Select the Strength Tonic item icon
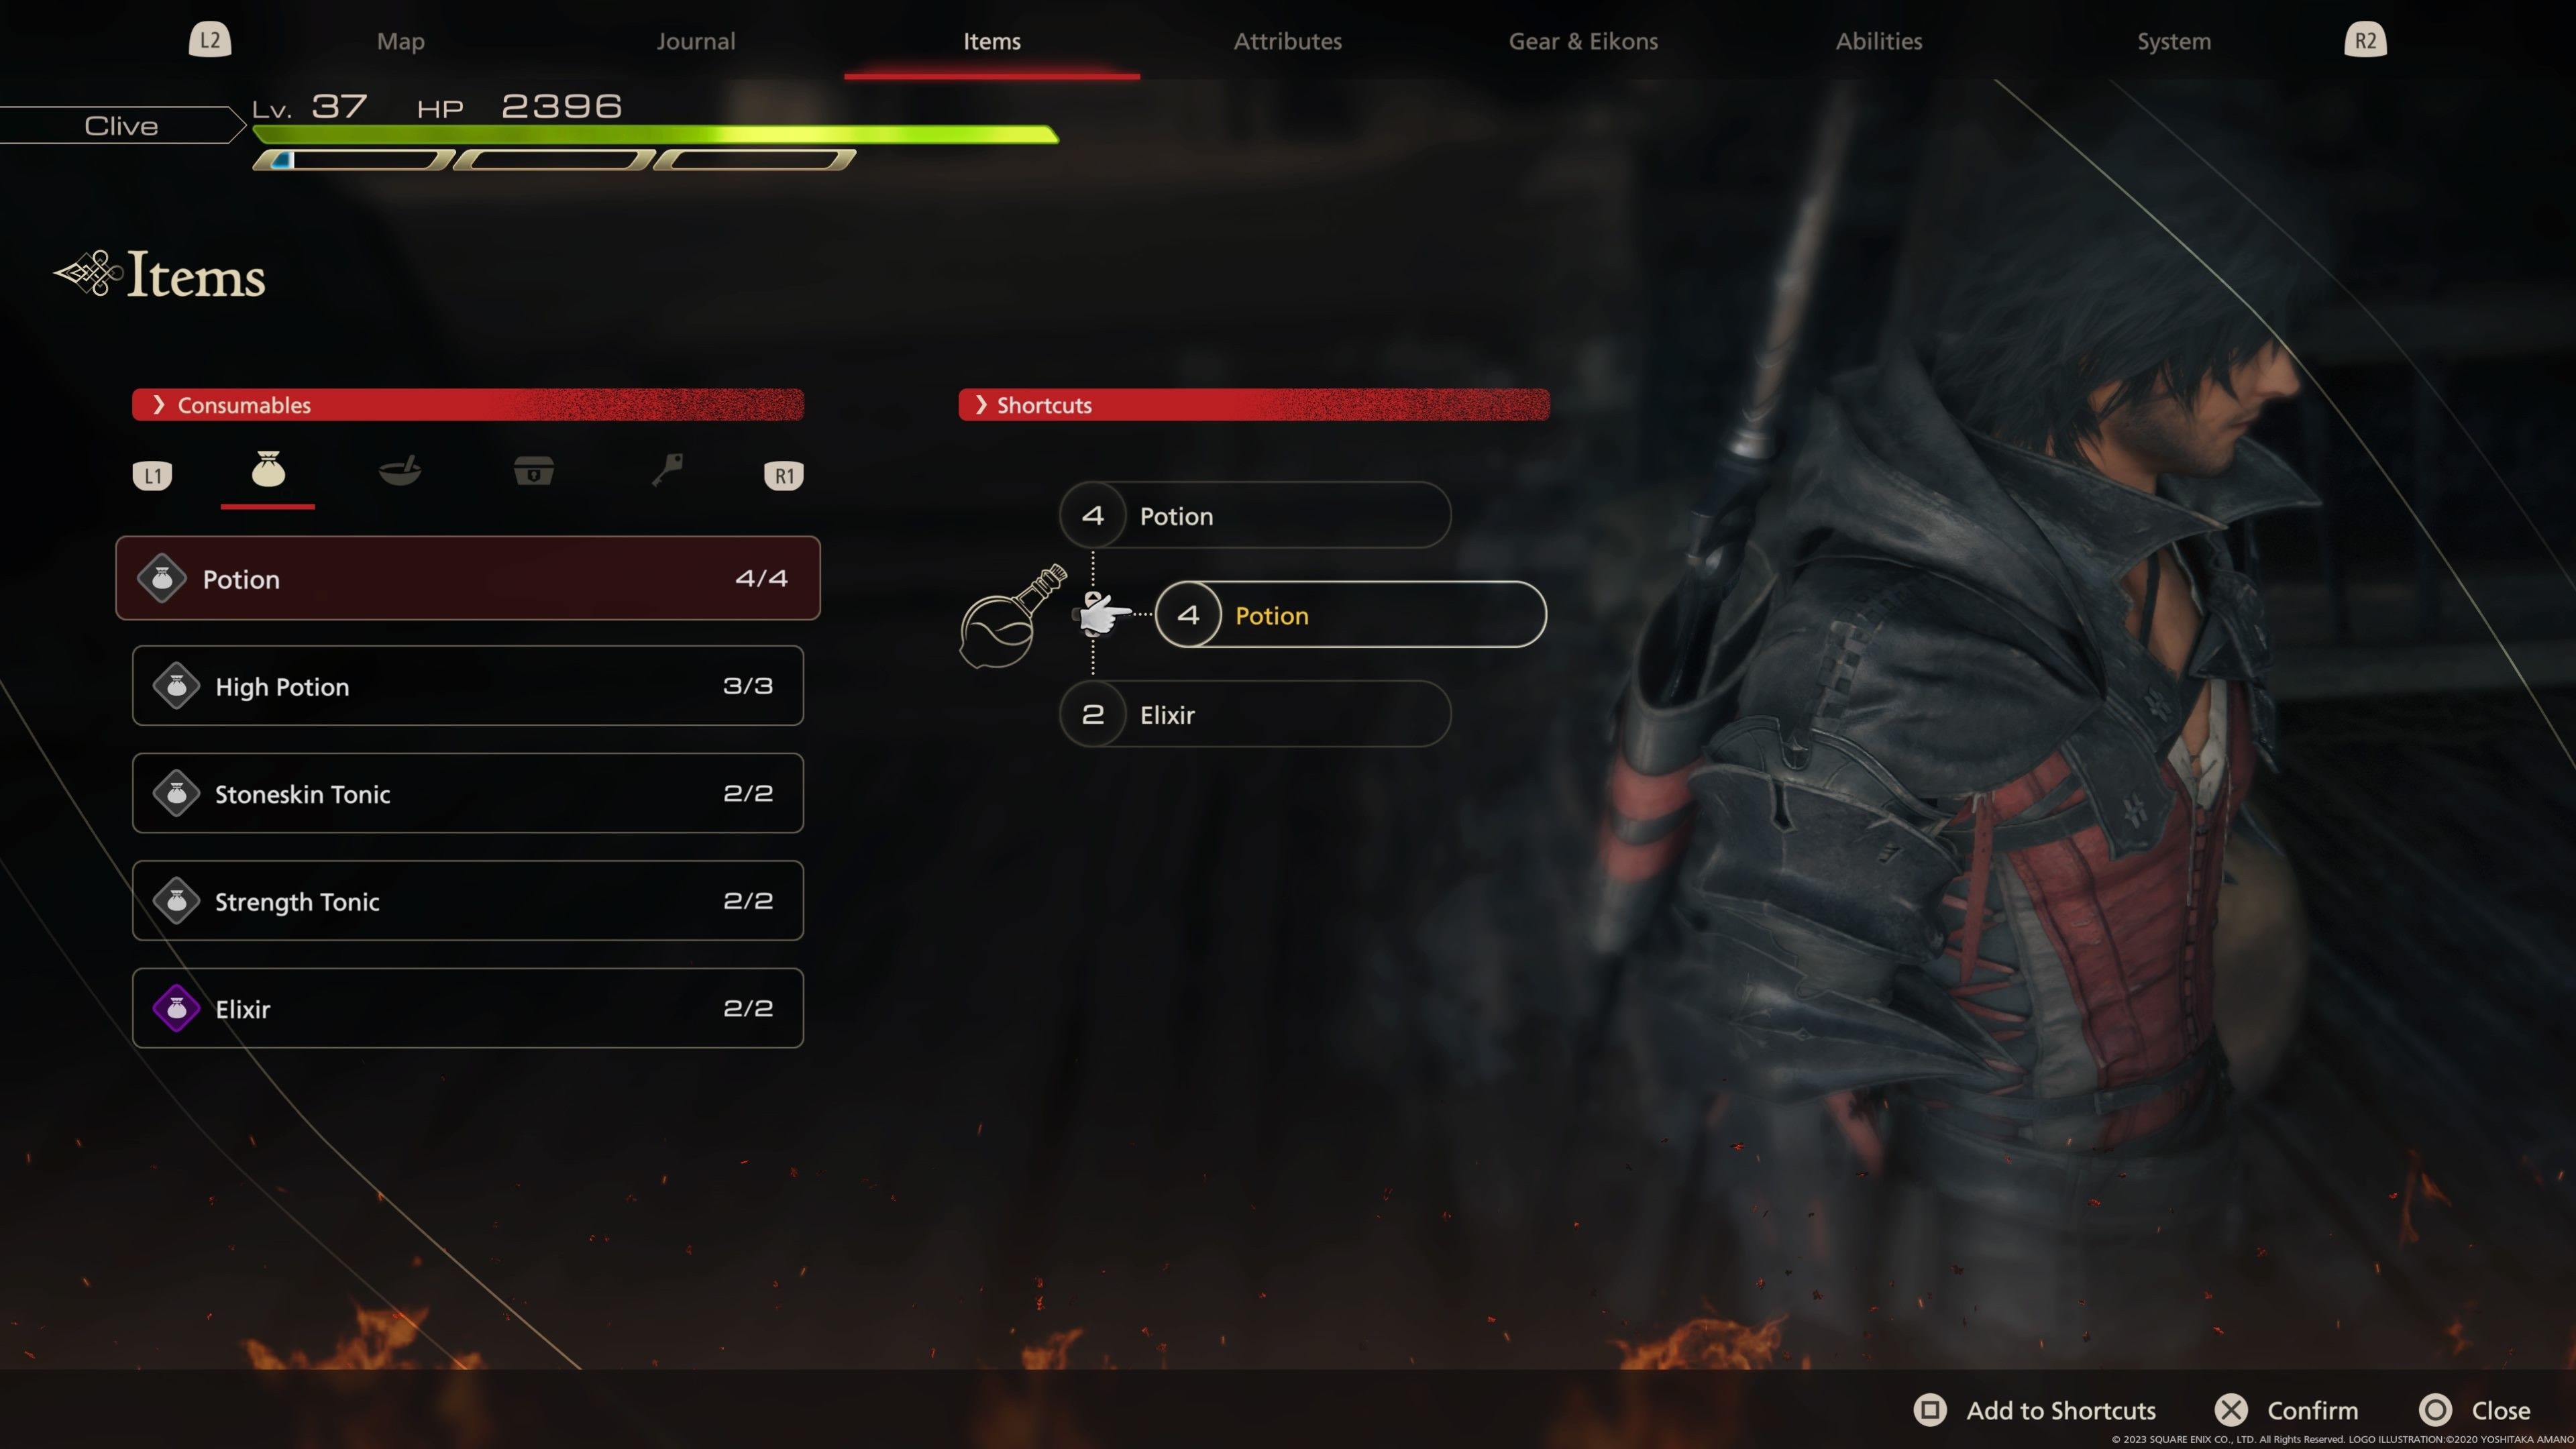2576x1449 pixels. tap(177, 899)
